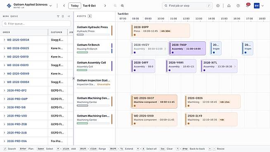
Task: Click the small square icon in 2026-89PP block
Action: 135,35
